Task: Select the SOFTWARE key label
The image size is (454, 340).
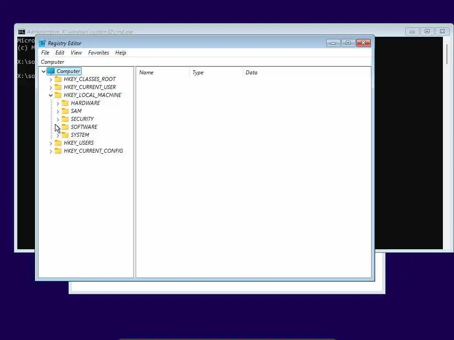Action: [x=84, y=127]
